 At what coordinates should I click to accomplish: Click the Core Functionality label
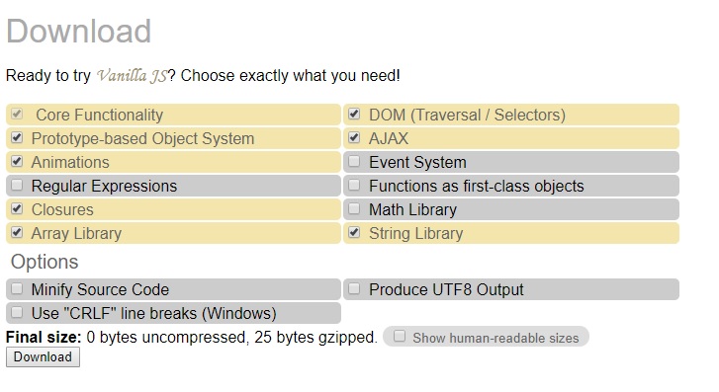click(100, 115)
